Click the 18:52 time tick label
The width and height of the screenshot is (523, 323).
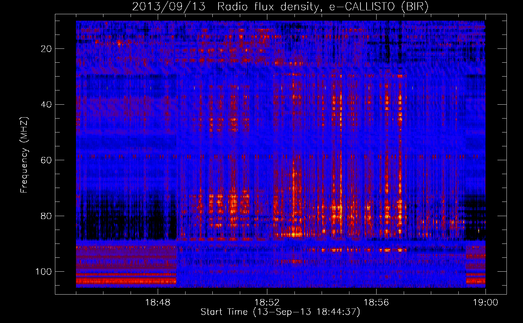(267, 303)
